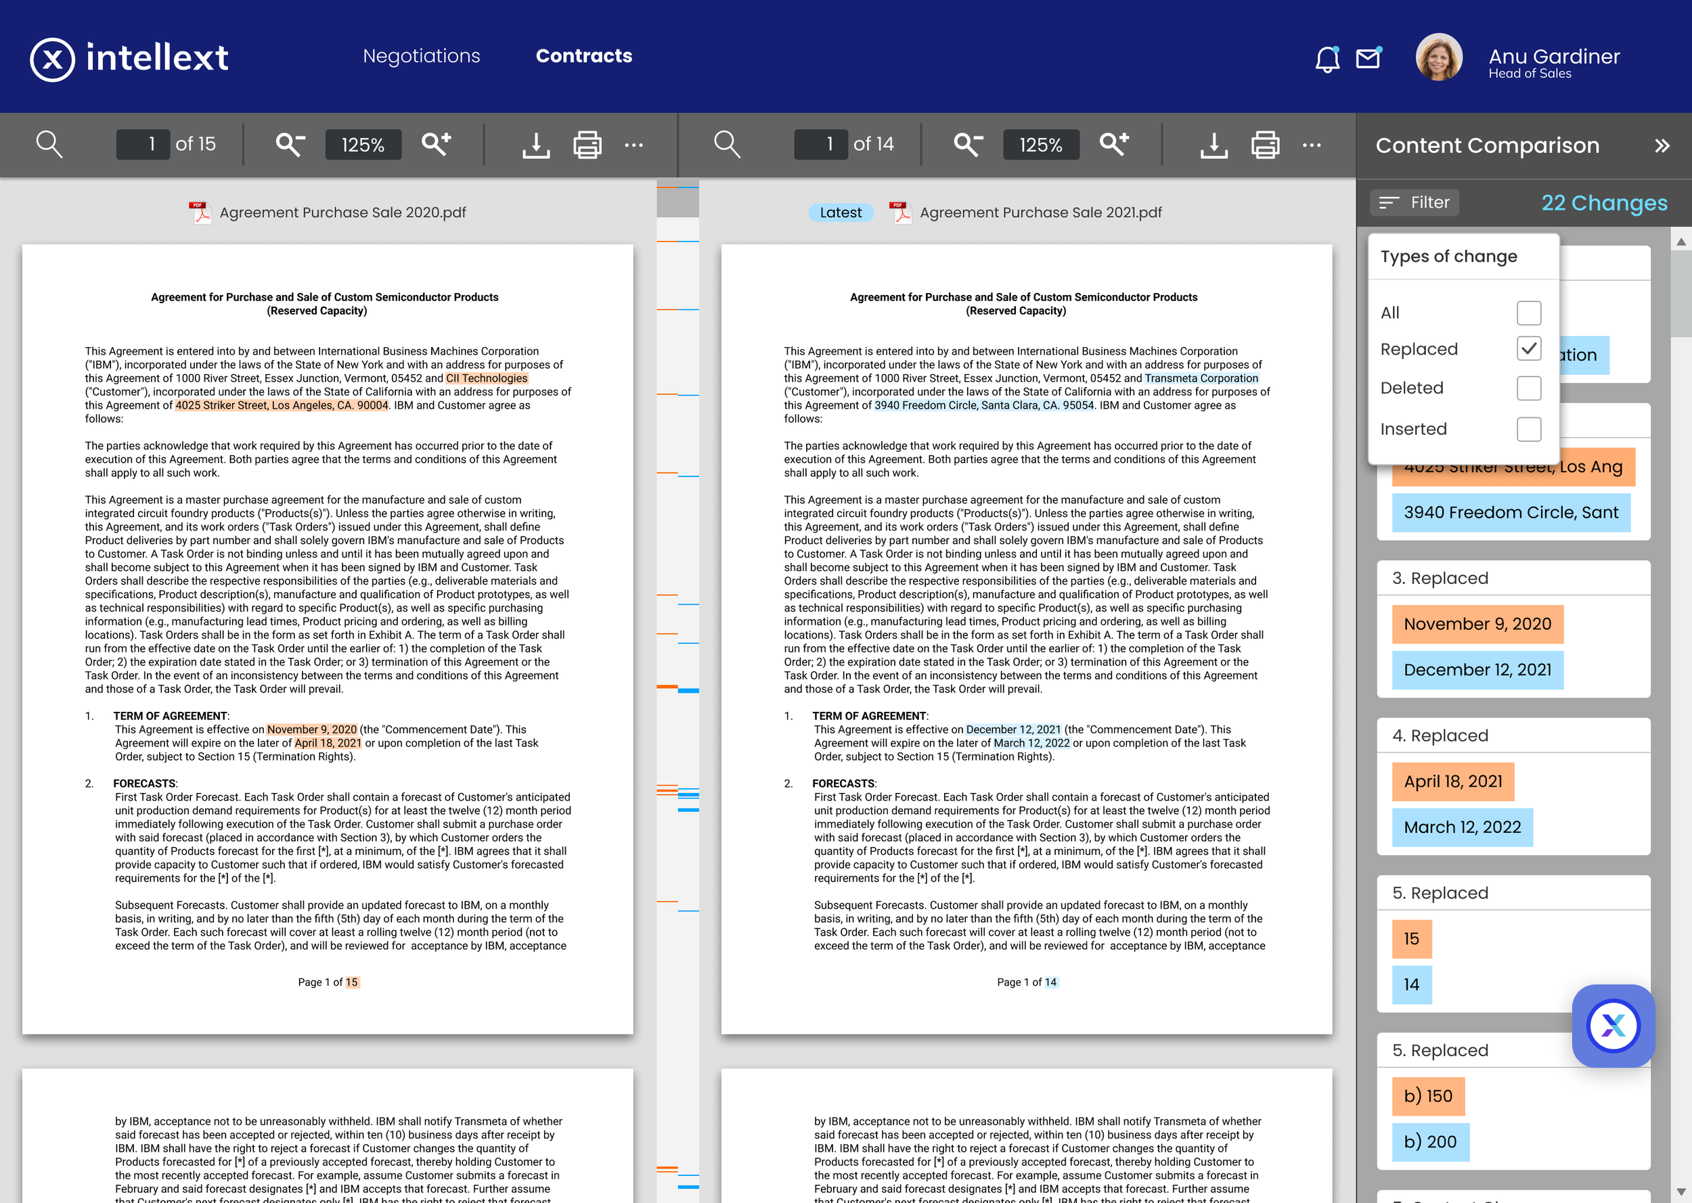The image size is (1692, 1203).
Task: Zoom in the 2021 document viewer
Action: pos(1113,143)
